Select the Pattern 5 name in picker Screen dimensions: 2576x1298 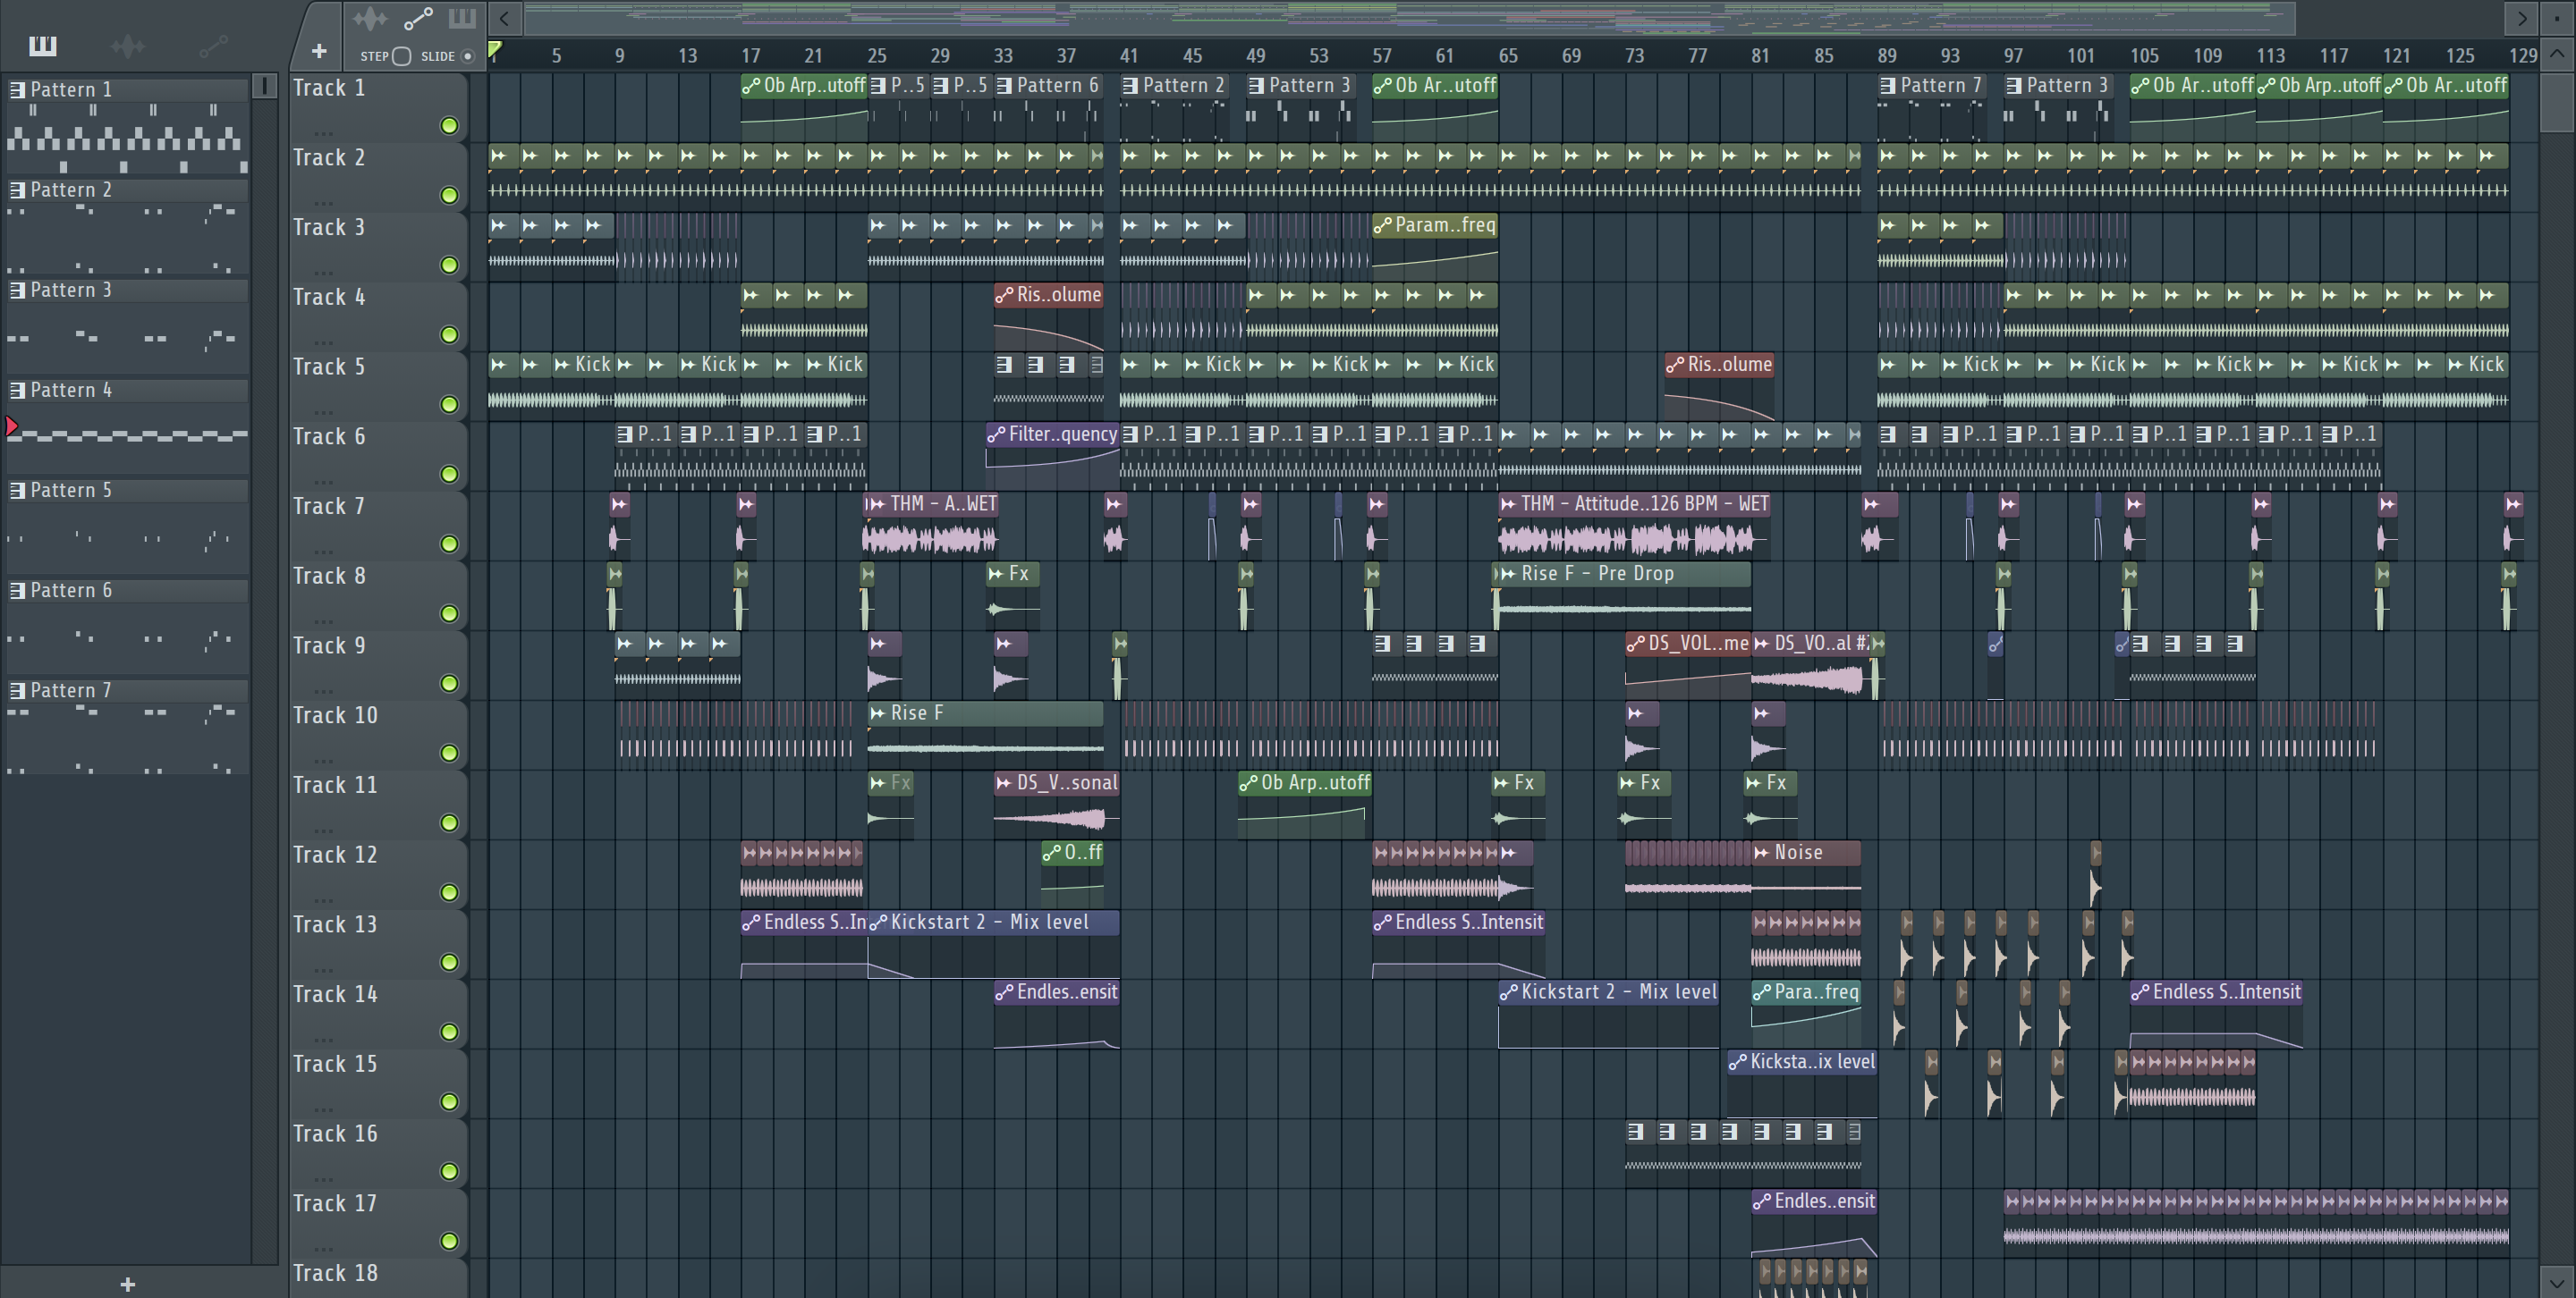(71, 490)
